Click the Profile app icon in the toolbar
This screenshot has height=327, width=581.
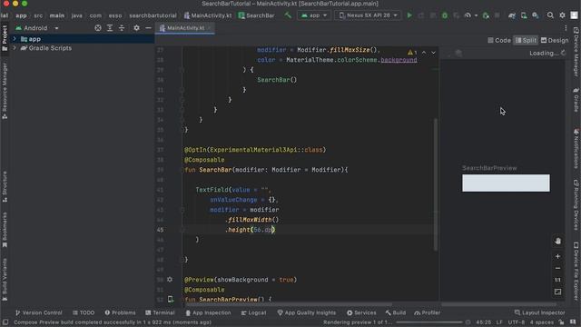click(468, 15)
